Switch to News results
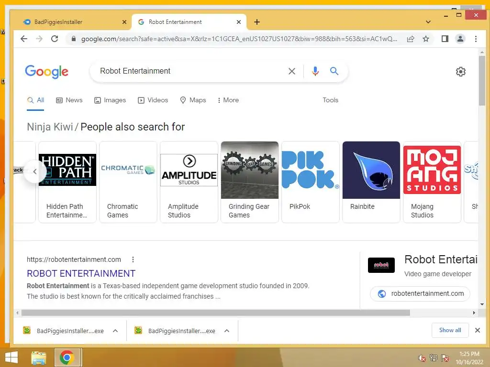 pyautogui.click(x=69, y=100)
